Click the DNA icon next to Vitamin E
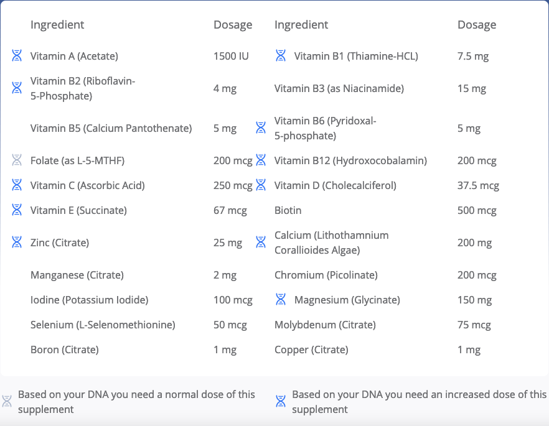 (17, 210)
